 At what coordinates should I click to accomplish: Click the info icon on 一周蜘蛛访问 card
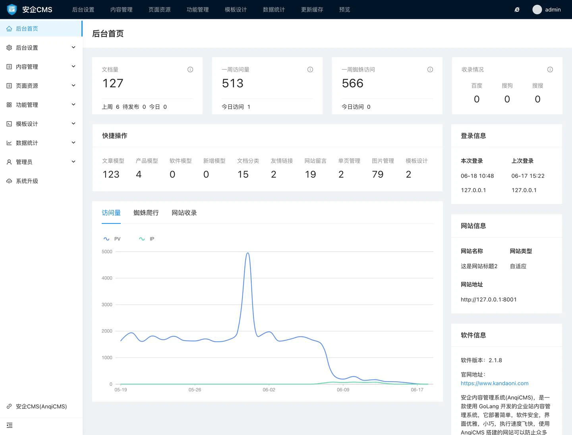pyautogui.click(x=430, y=69)
